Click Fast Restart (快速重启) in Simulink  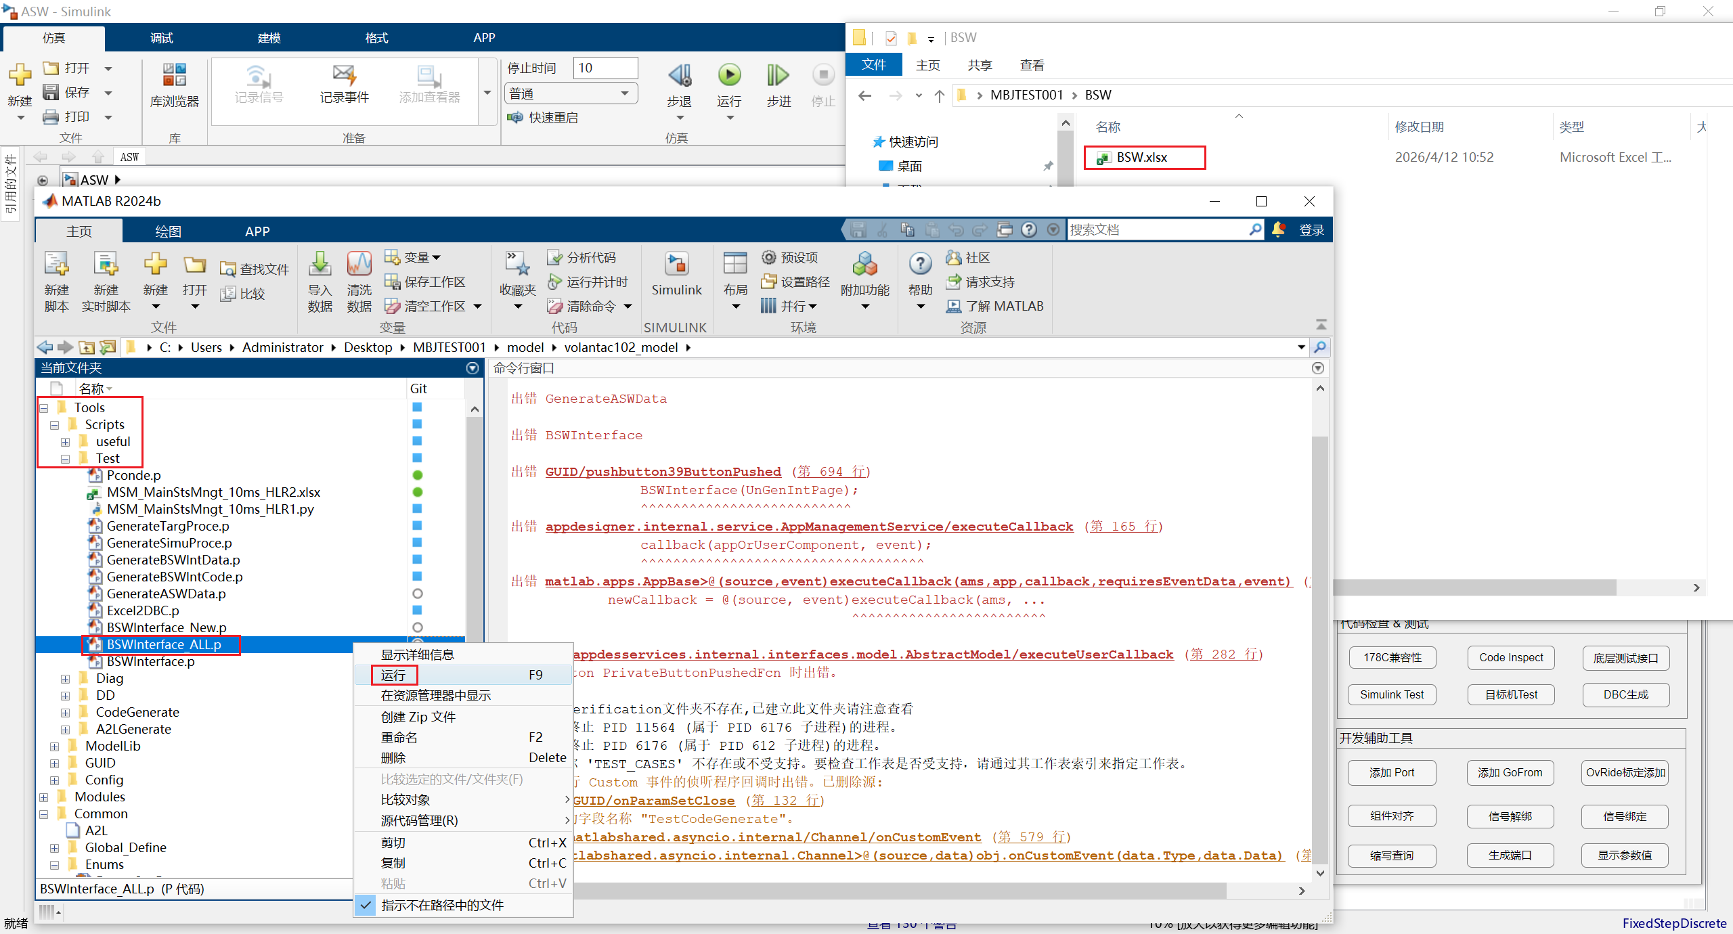point(543,118)
